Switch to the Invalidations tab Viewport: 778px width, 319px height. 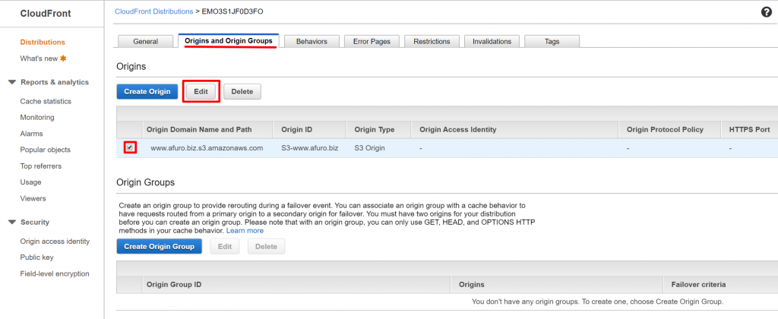492,41
